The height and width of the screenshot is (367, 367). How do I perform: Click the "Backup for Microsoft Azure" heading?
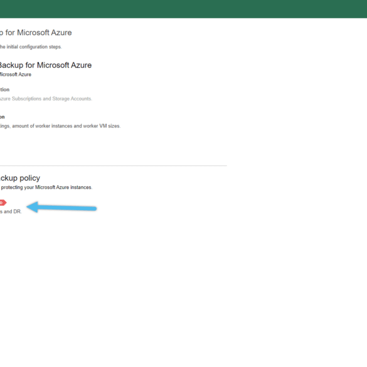pos(46,65)
